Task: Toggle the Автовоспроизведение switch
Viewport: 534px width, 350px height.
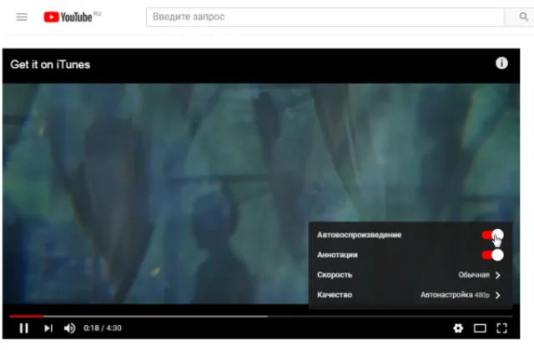Action: click(492, 235)
